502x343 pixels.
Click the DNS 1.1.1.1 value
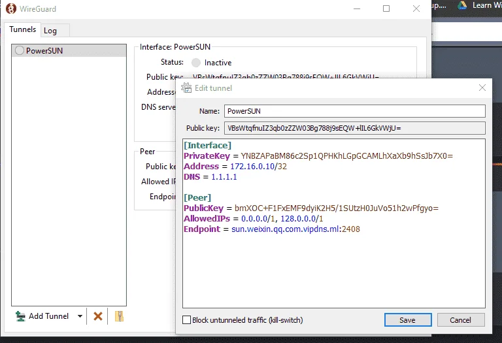pyautogui.click(x=224, y=177)
